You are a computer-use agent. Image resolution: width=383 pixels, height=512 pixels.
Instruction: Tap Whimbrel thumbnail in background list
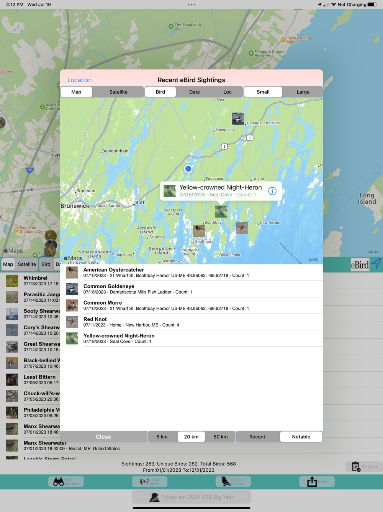click(x=12, y=281)
